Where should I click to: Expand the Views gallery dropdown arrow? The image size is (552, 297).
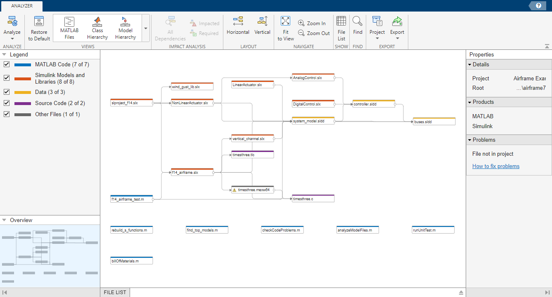(146, 28)
